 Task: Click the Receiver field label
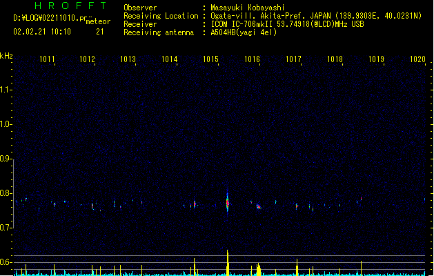[140, 24]
